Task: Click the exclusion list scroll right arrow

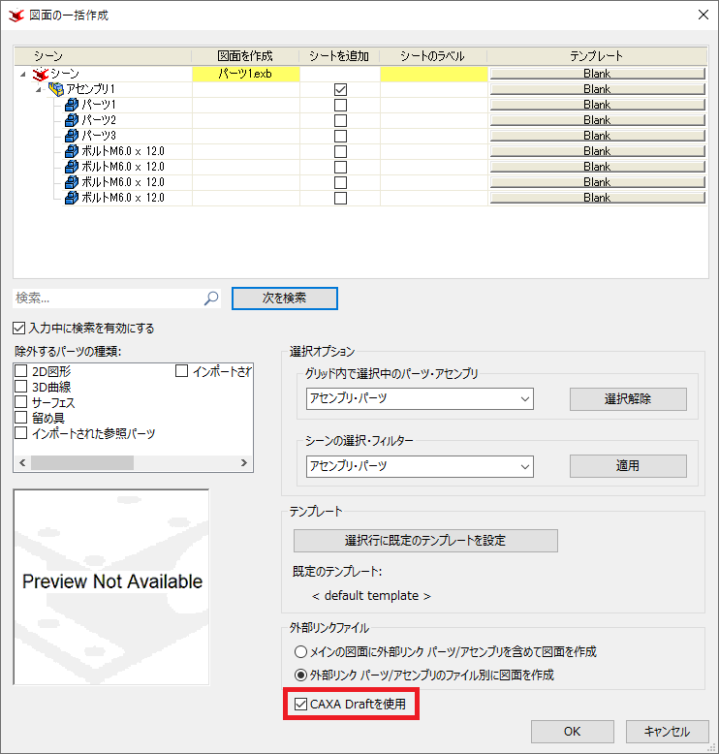Action: click(x=244, y=462)
